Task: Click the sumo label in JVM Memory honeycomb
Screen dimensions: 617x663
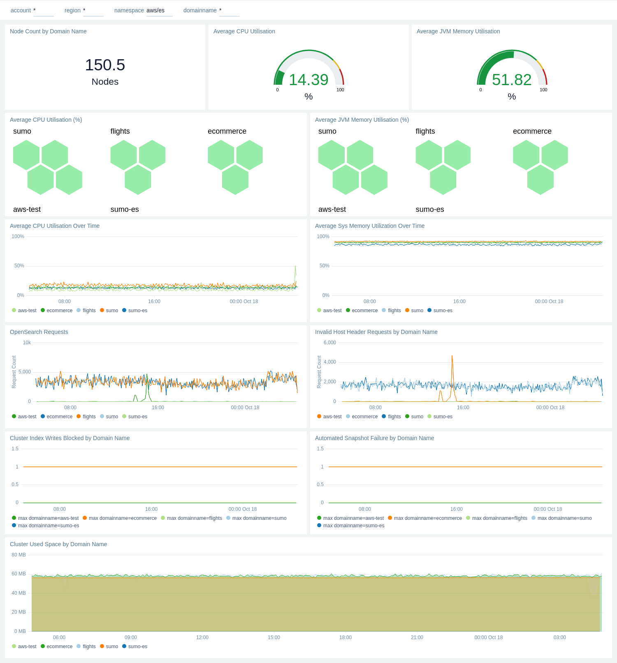Action: (x=327, y=131)
